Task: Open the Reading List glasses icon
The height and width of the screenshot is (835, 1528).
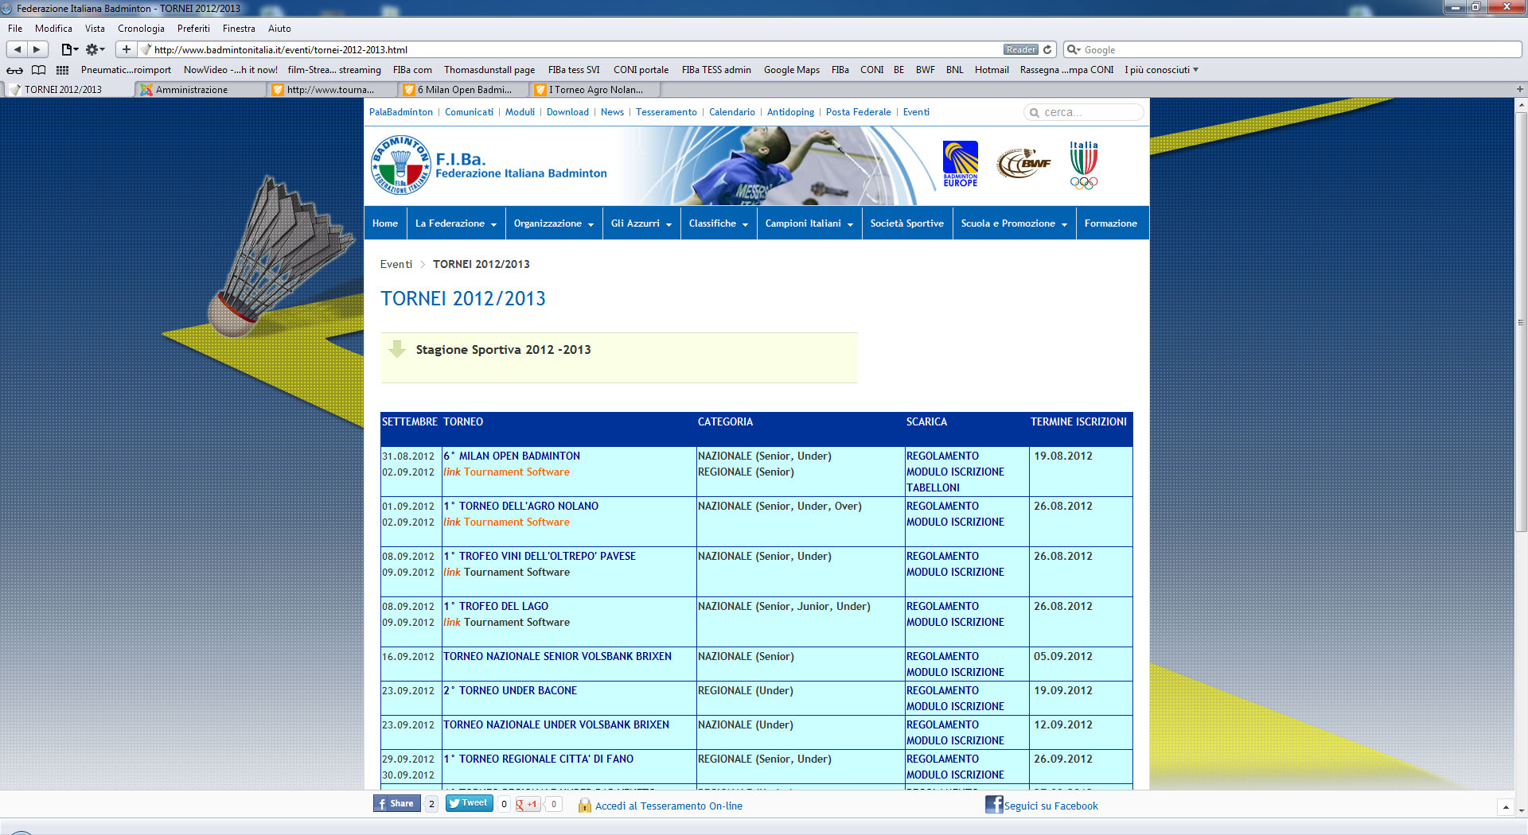Action: point(15,70)
